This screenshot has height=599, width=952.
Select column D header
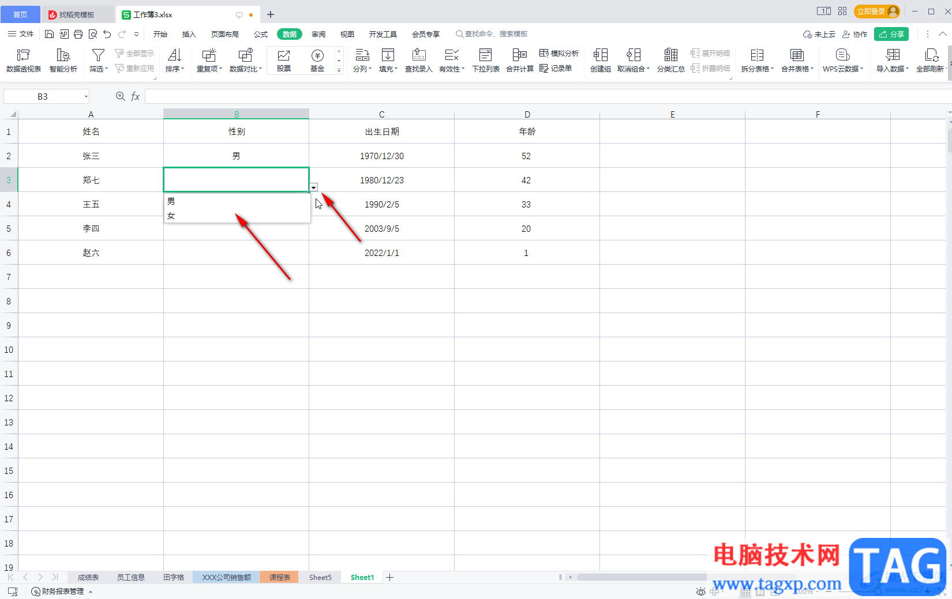(527, 114)
